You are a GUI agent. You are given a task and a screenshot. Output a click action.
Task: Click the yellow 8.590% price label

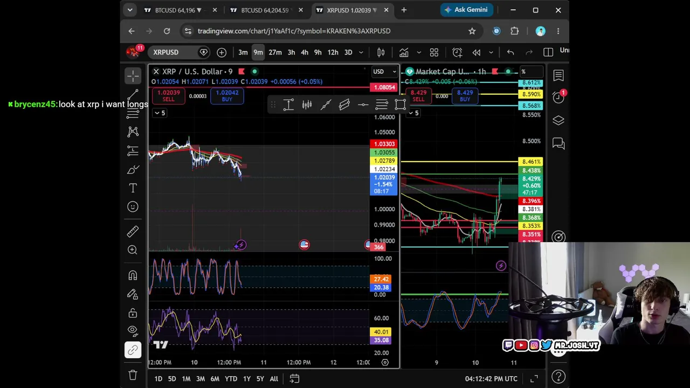531,94
